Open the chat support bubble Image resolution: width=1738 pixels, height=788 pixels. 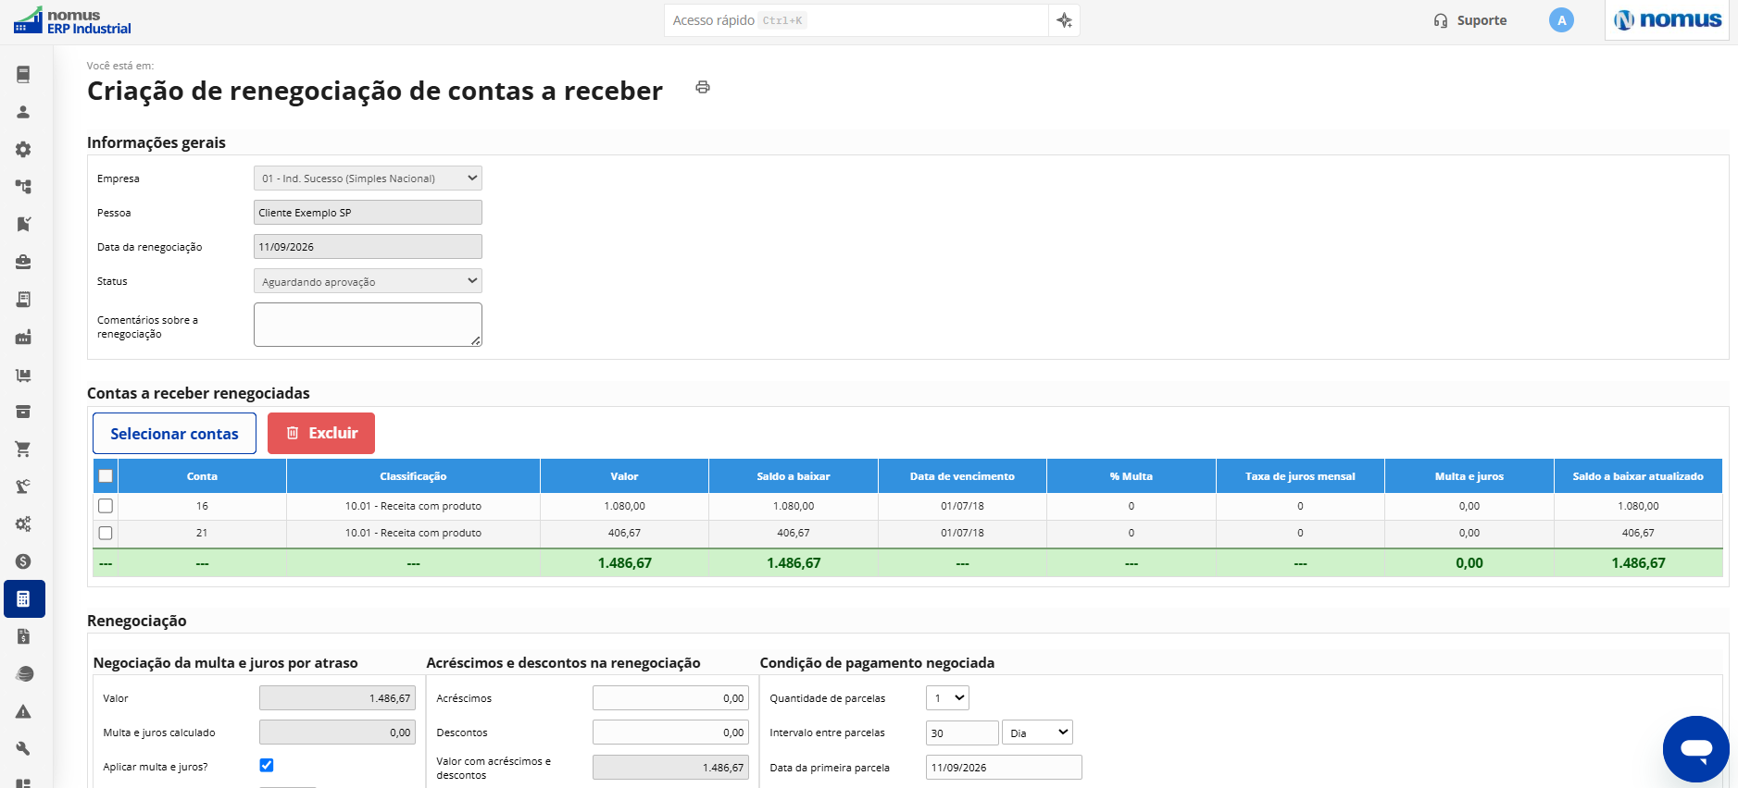coord(1695,749)
